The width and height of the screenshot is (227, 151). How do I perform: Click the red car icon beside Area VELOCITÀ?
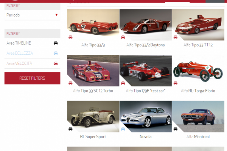pos(56,63)
